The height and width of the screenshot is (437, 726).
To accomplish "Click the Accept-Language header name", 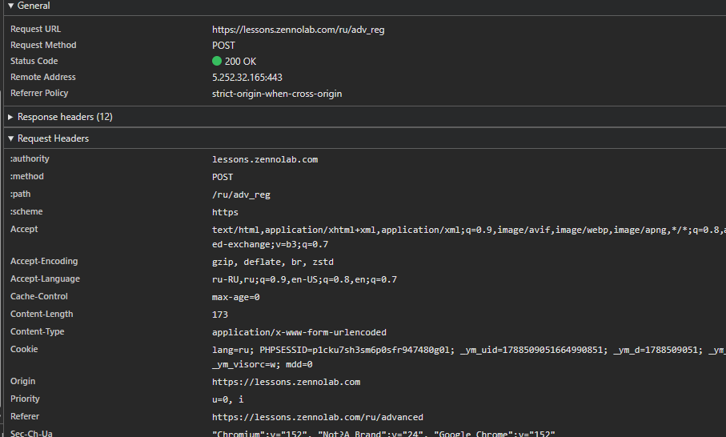I will (x=45, y=279).
